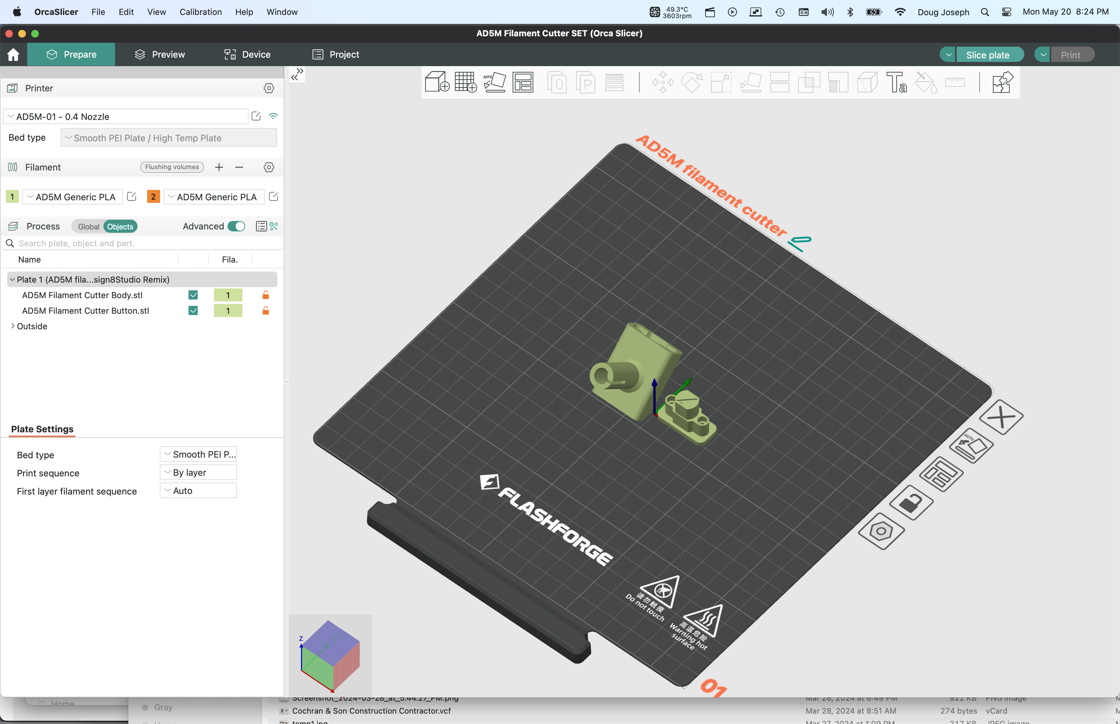Click the Slice plate button

987,54
